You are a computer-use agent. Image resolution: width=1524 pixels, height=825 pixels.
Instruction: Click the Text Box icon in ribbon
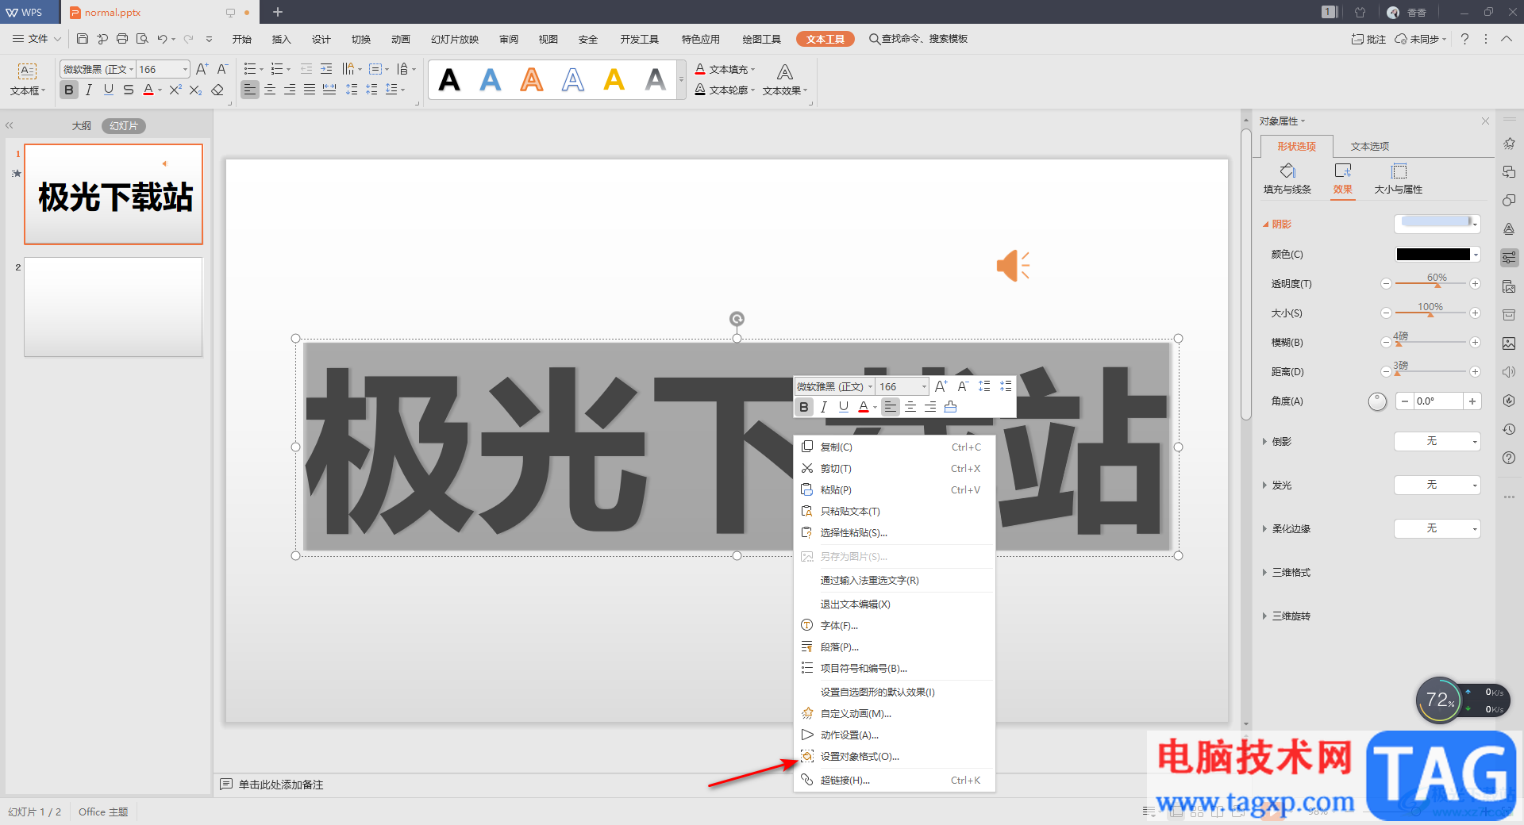(x=27, y=71)
